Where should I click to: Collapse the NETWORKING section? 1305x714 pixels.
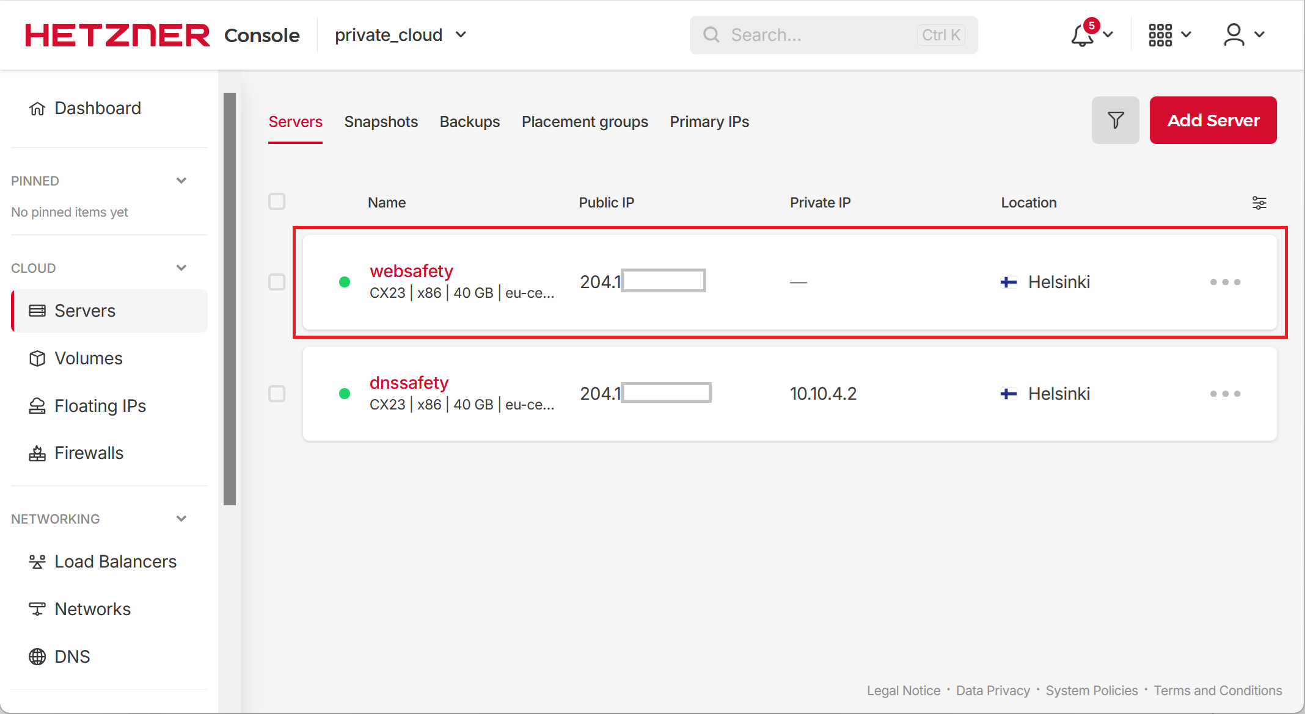pyautogui.click(x=181, y=519)
